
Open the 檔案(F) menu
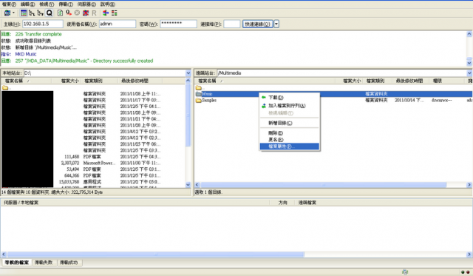[9, 4]
